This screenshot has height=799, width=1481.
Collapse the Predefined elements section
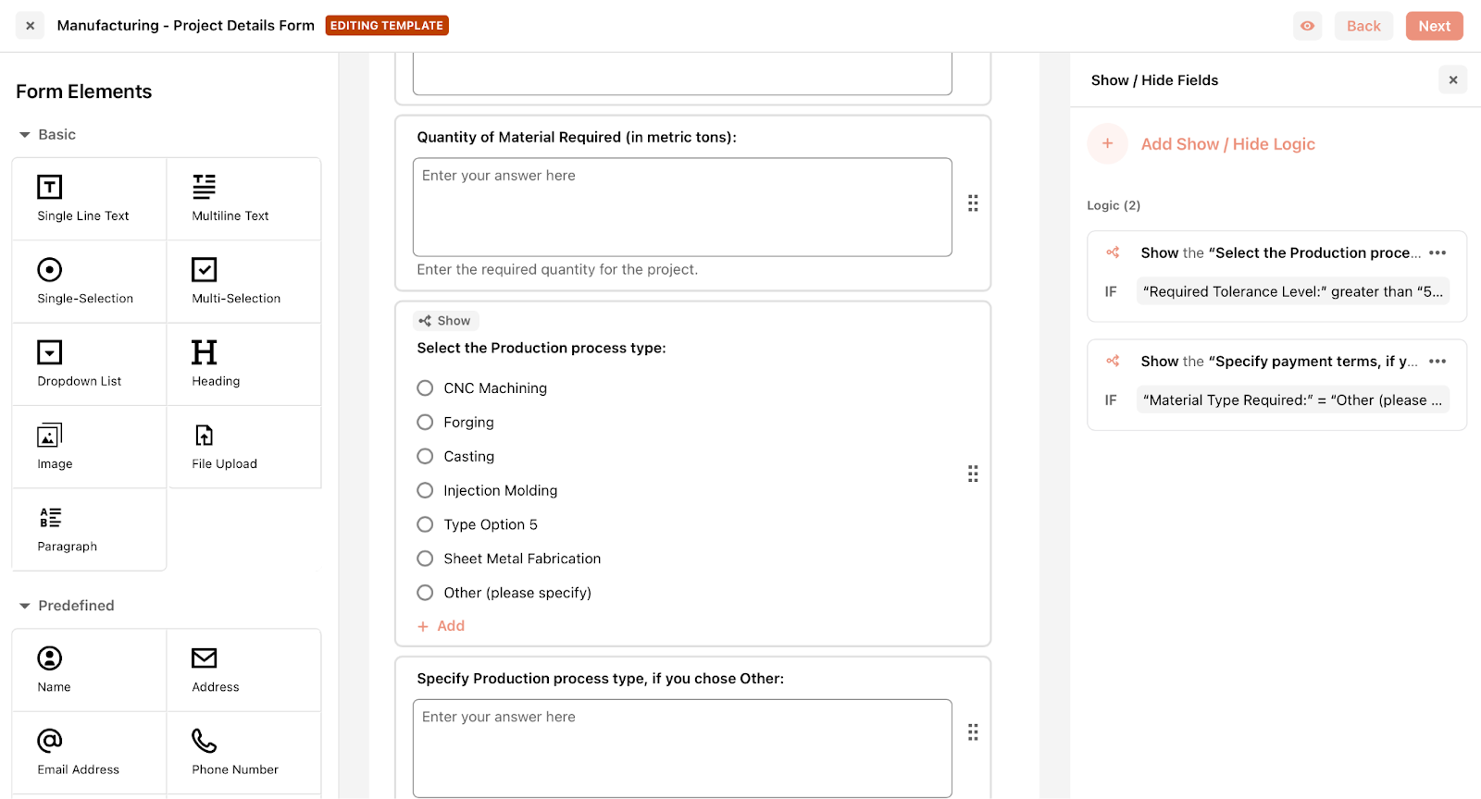25,607
